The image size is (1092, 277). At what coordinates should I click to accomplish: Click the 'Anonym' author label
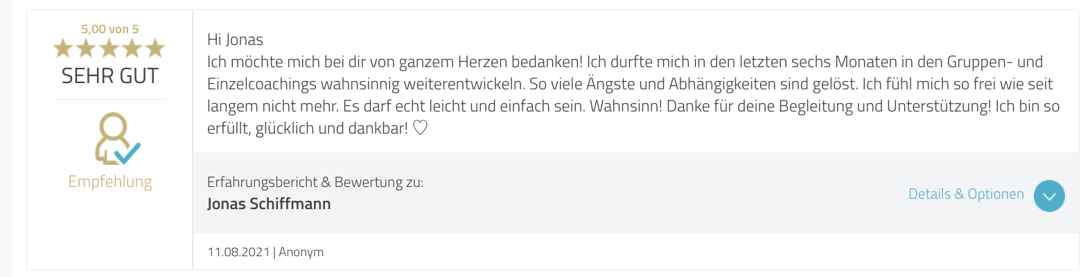point(301,252)
